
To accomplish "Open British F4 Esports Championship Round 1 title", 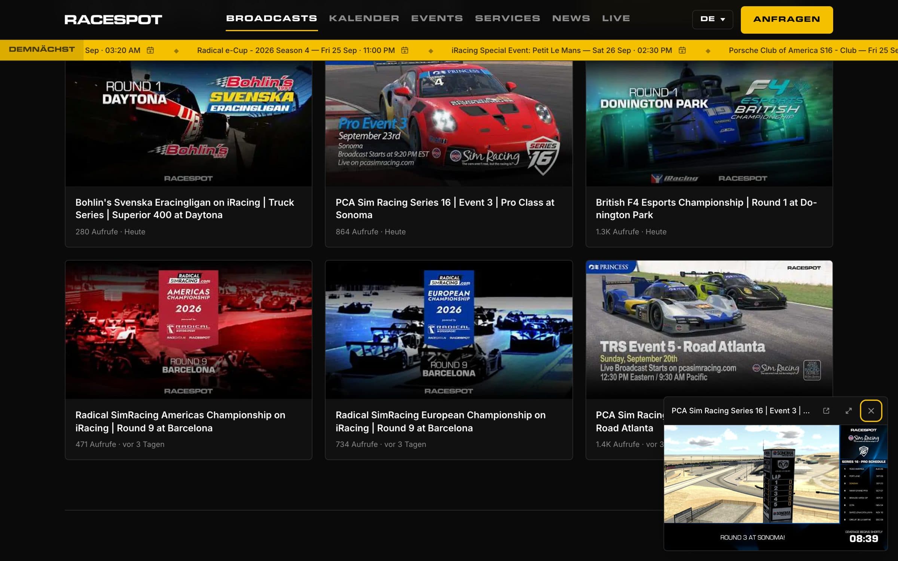I will click(x=706, y=209).
